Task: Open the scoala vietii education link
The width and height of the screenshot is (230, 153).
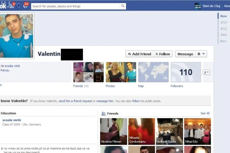Action: tap(12, 120)
